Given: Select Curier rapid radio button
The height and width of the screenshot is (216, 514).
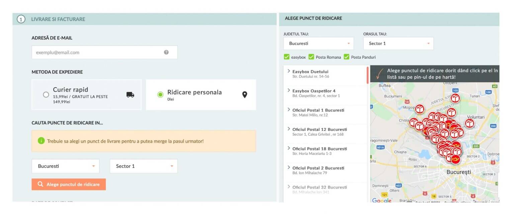Looking at the screenshot, I should [46, 94].
